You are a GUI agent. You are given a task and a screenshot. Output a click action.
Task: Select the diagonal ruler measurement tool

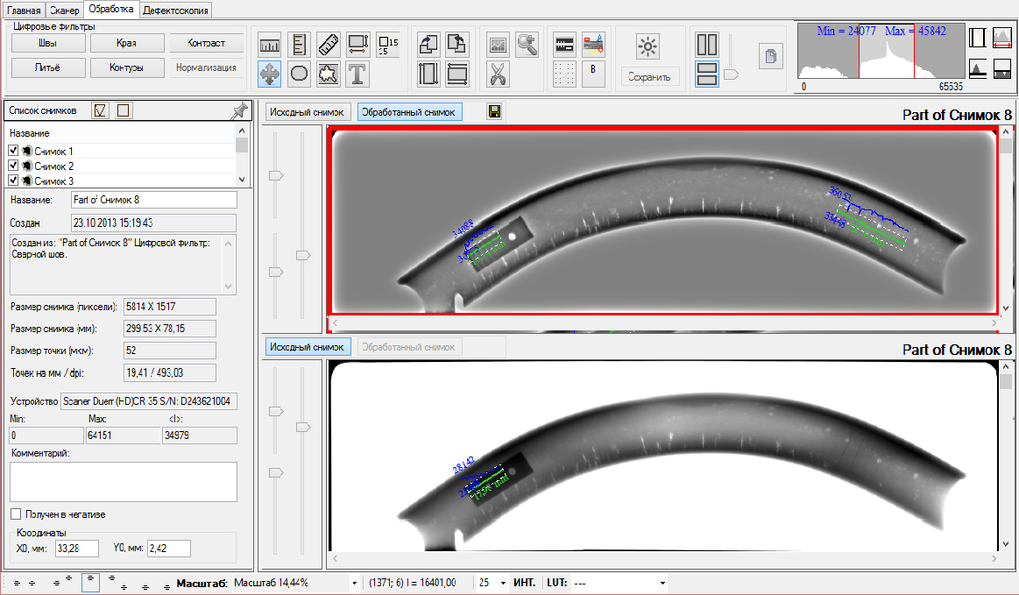[329, 45]
